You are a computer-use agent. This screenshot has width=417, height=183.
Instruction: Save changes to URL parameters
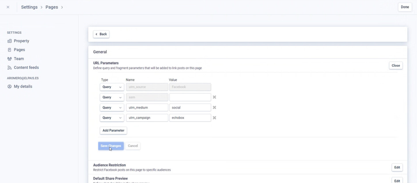[111, 146]
